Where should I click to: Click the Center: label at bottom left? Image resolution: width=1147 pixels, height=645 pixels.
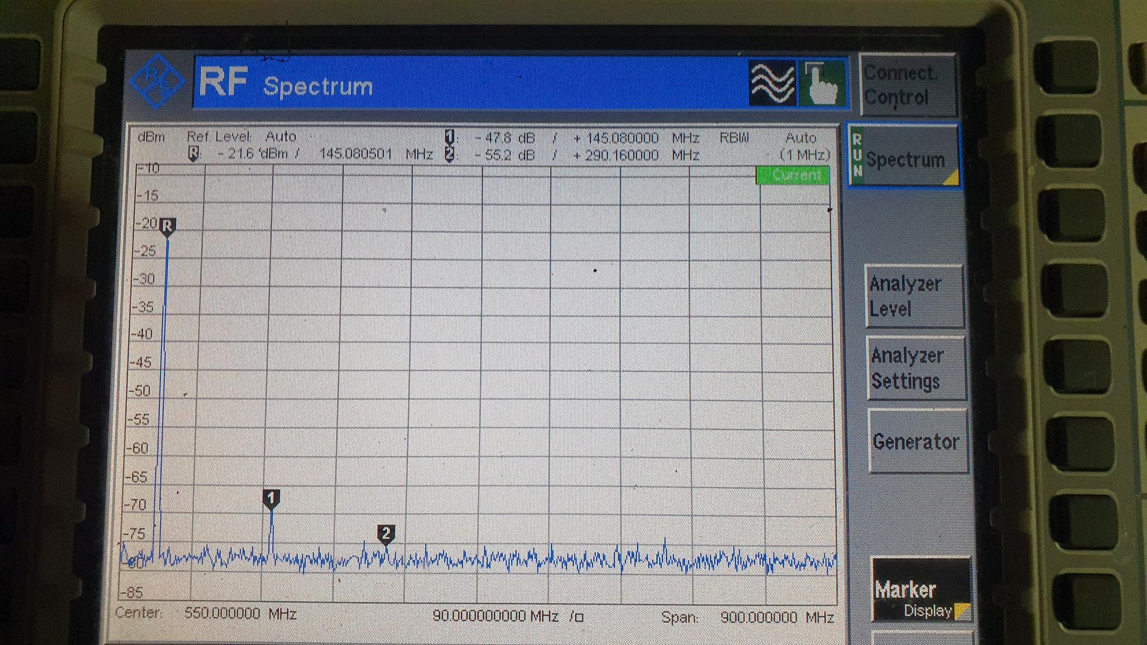(x=139, y=612)
